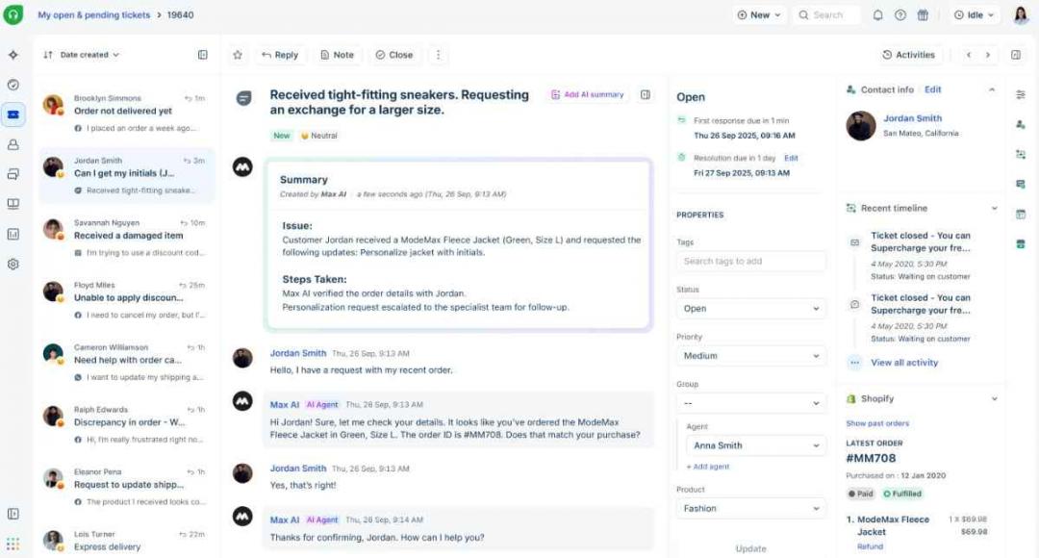Open the Agent dropdown showing Anna Smith
The width and height of the screenshot is (1039, 558).
[x=755, y=445]
